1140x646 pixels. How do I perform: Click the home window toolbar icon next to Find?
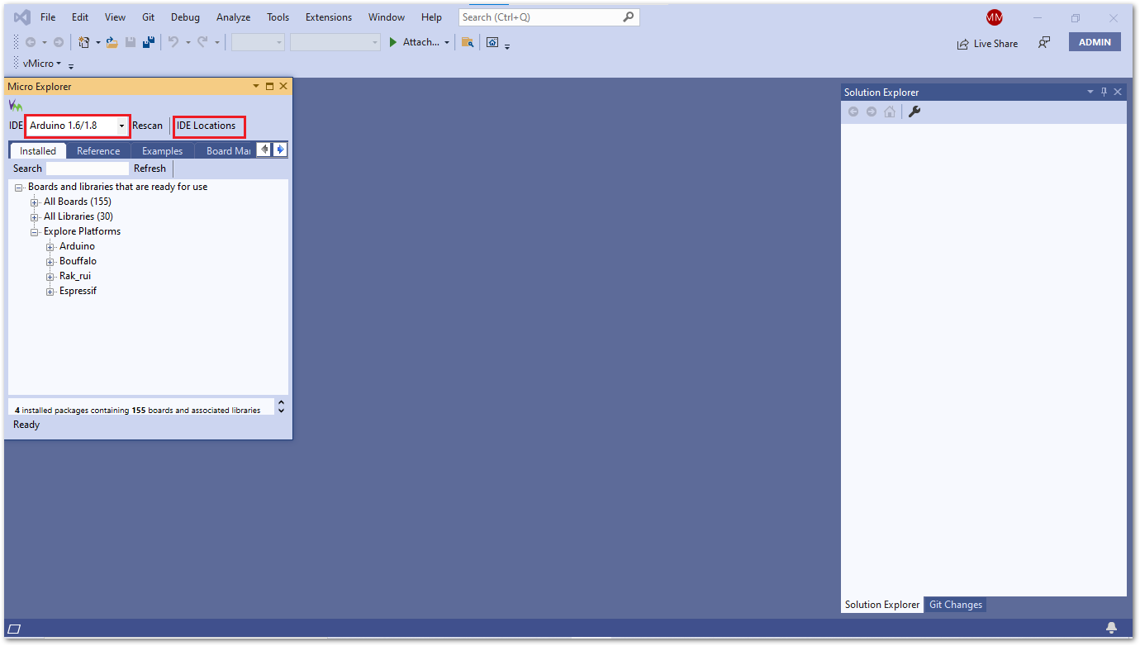pos(492,42)
